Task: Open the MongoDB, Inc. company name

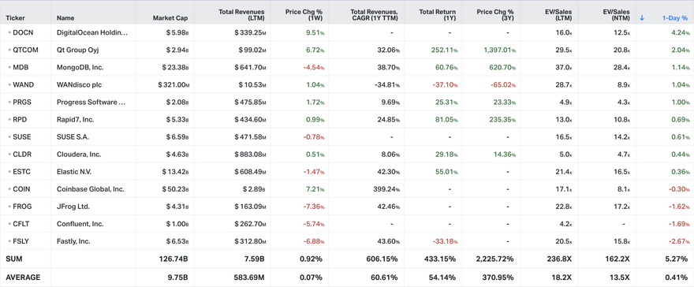Action: point(80,67)
